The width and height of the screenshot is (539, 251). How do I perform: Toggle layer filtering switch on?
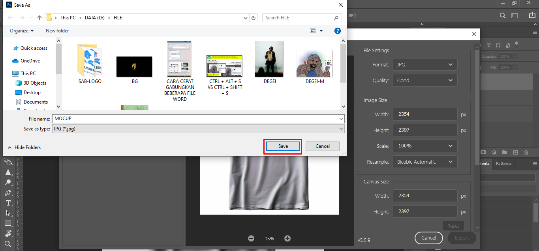516,45
